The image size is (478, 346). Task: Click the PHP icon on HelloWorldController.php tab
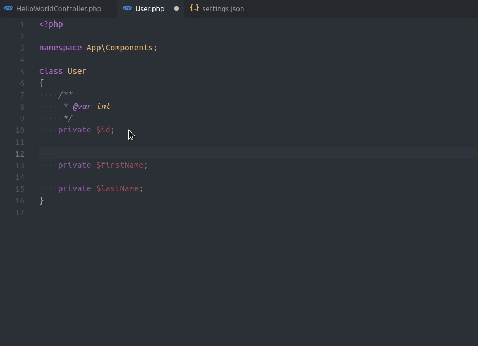click(8, 8)
